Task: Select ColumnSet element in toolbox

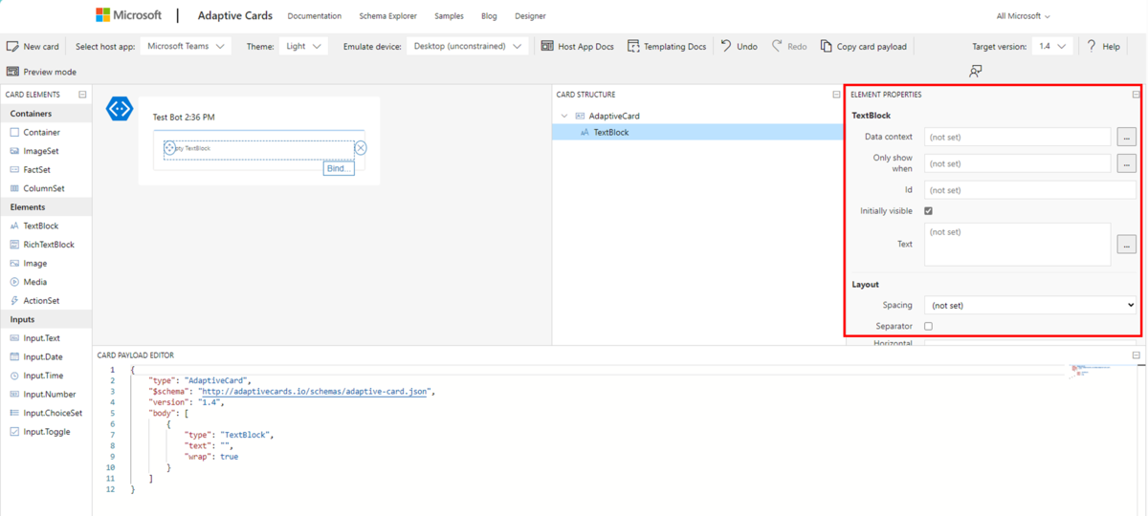Action: 46,188
